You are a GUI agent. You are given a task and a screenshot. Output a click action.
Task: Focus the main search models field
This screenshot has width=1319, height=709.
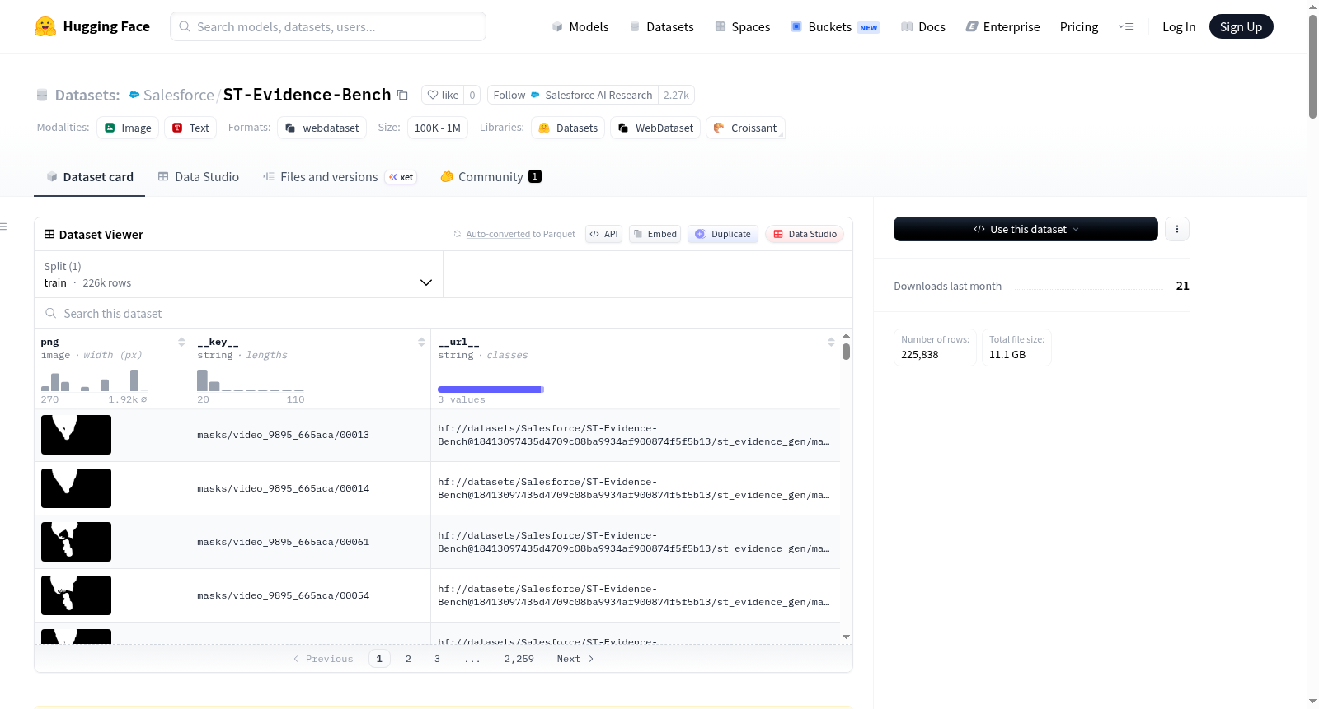coord(328,26)
